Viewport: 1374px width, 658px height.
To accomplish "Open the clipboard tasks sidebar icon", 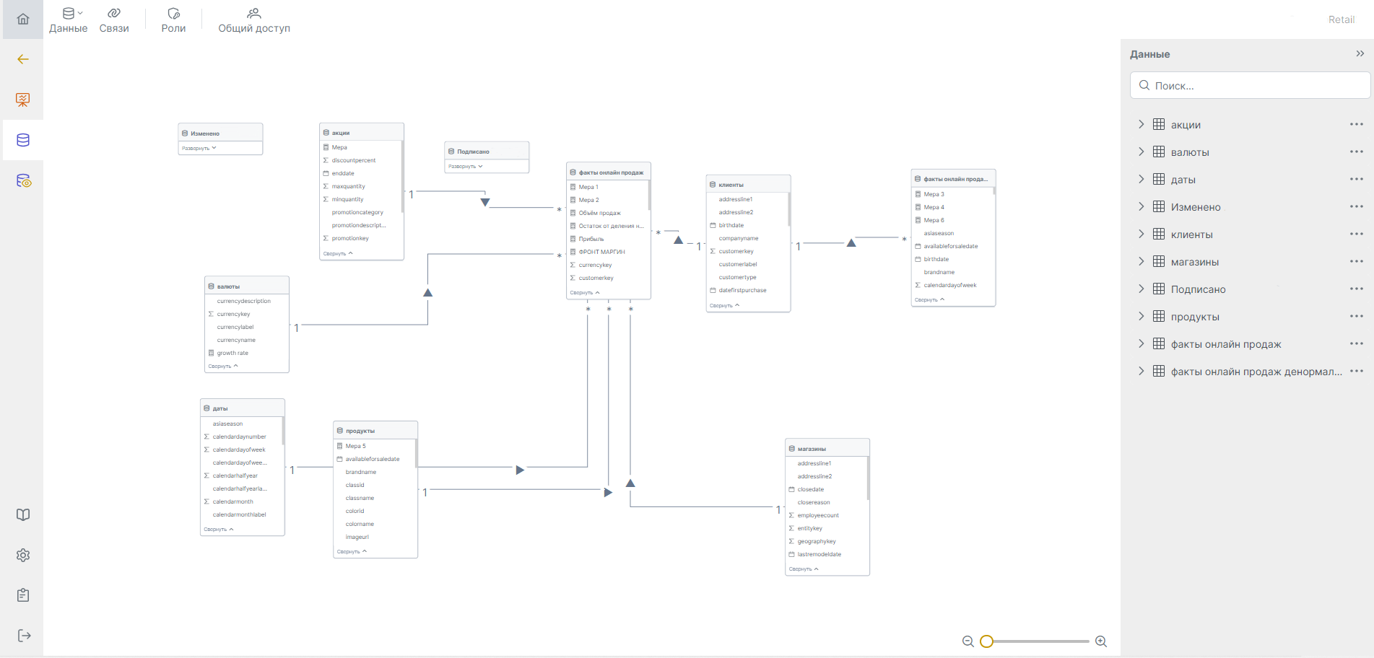I will [23, 595].
